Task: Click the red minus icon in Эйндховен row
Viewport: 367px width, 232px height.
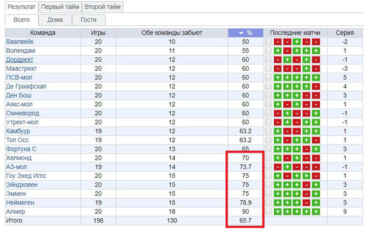Action: 307,185
